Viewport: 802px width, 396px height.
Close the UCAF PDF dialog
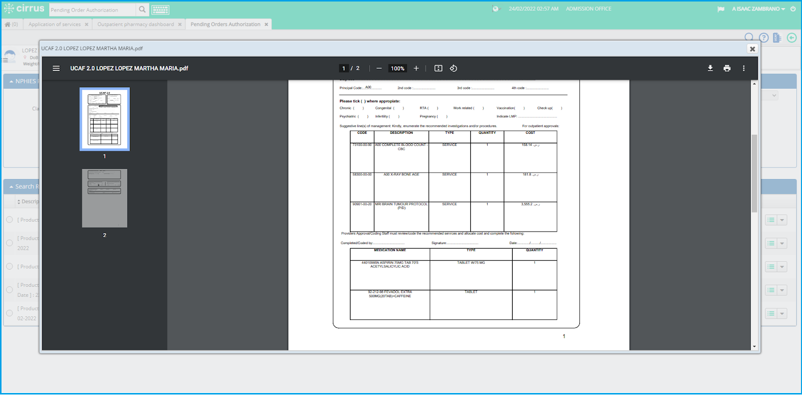752,49
